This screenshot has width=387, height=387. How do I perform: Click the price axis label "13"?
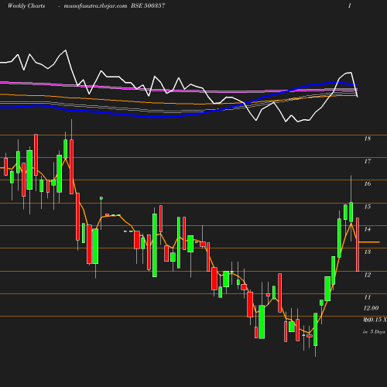pos(368,252)
